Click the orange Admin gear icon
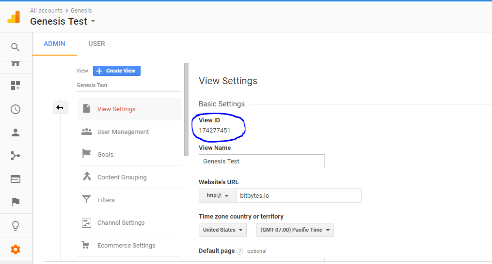492x264 pixels. point(16,249)
